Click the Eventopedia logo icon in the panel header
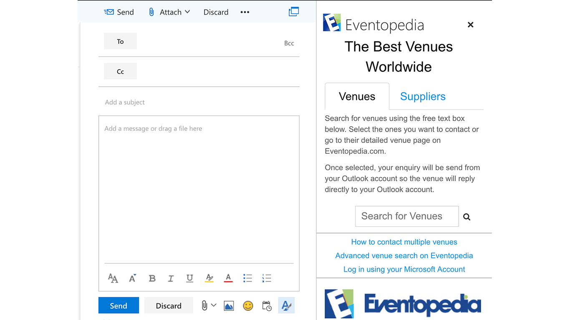The width and height of the screenshot is (570, 320). click(332, 22)
